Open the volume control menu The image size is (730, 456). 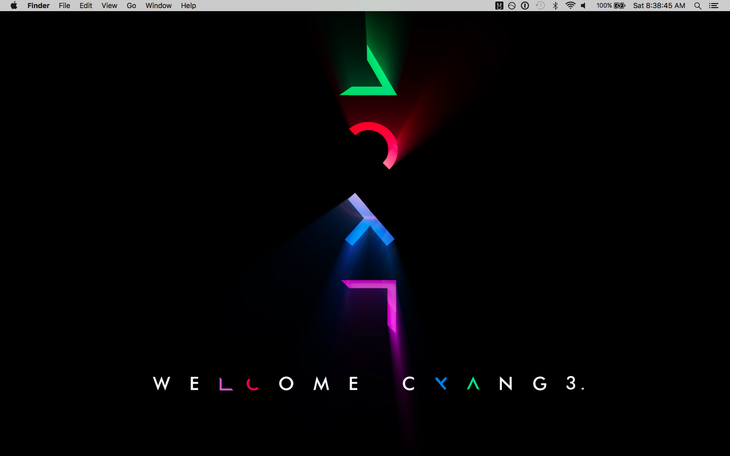click(x=583, y=6)
